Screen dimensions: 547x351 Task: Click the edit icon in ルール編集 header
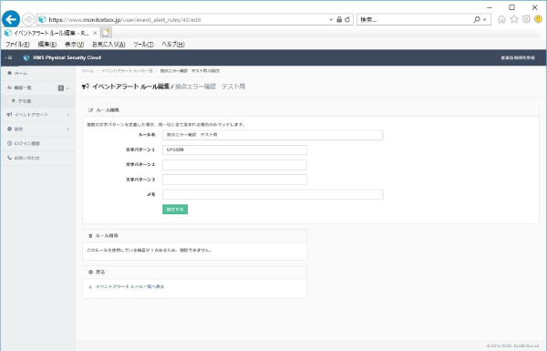91,110
